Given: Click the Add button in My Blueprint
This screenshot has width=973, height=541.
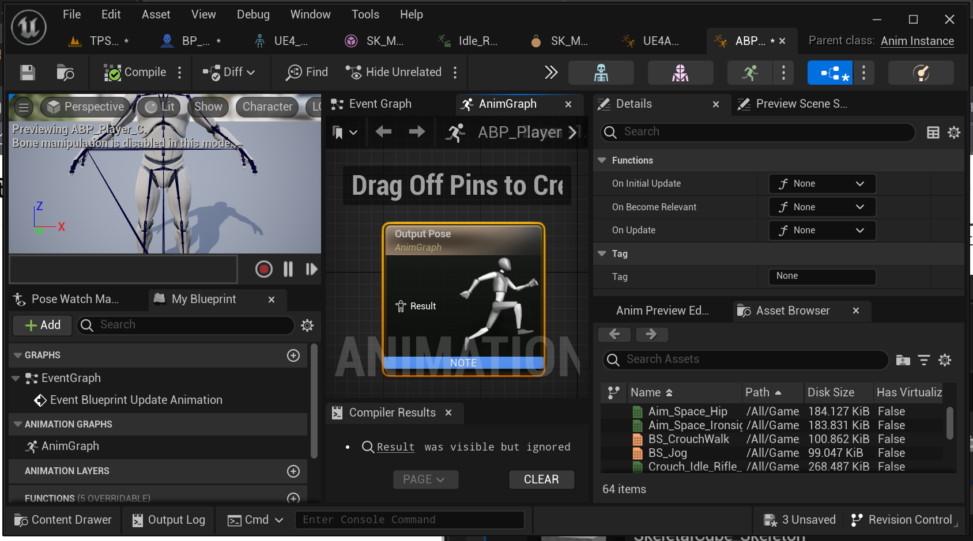Looking at the screenshot, I should pyautogui.click(x=43, y=325).
